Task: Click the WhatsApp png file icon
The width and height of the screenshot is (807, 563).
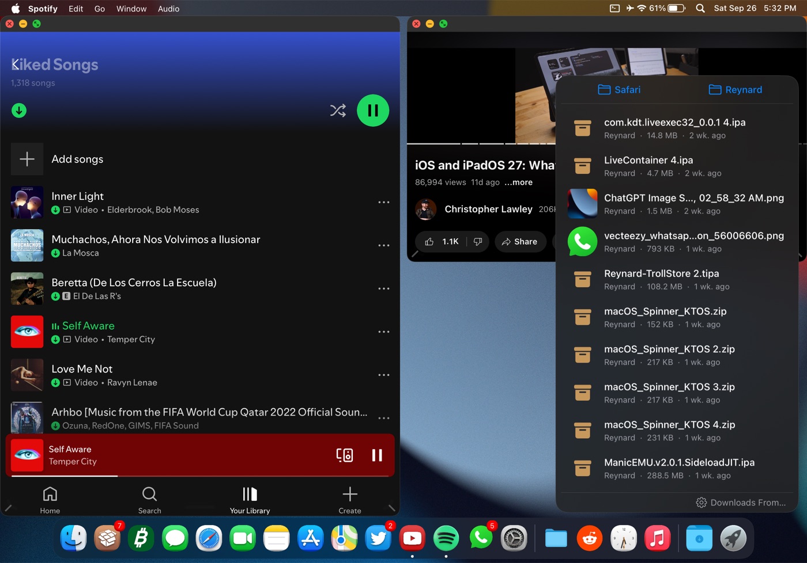Action: tap(583, 242)
